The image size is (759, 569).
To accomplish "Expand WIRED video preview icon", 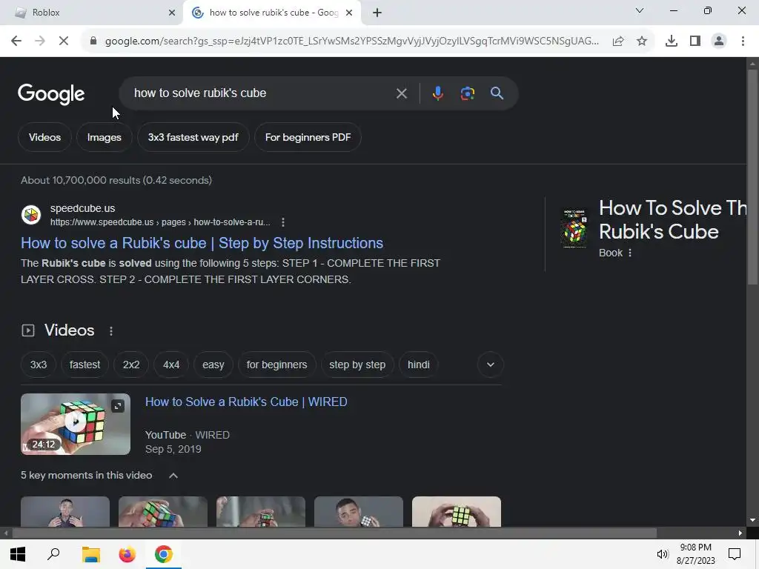I will (x=118, y=406).
